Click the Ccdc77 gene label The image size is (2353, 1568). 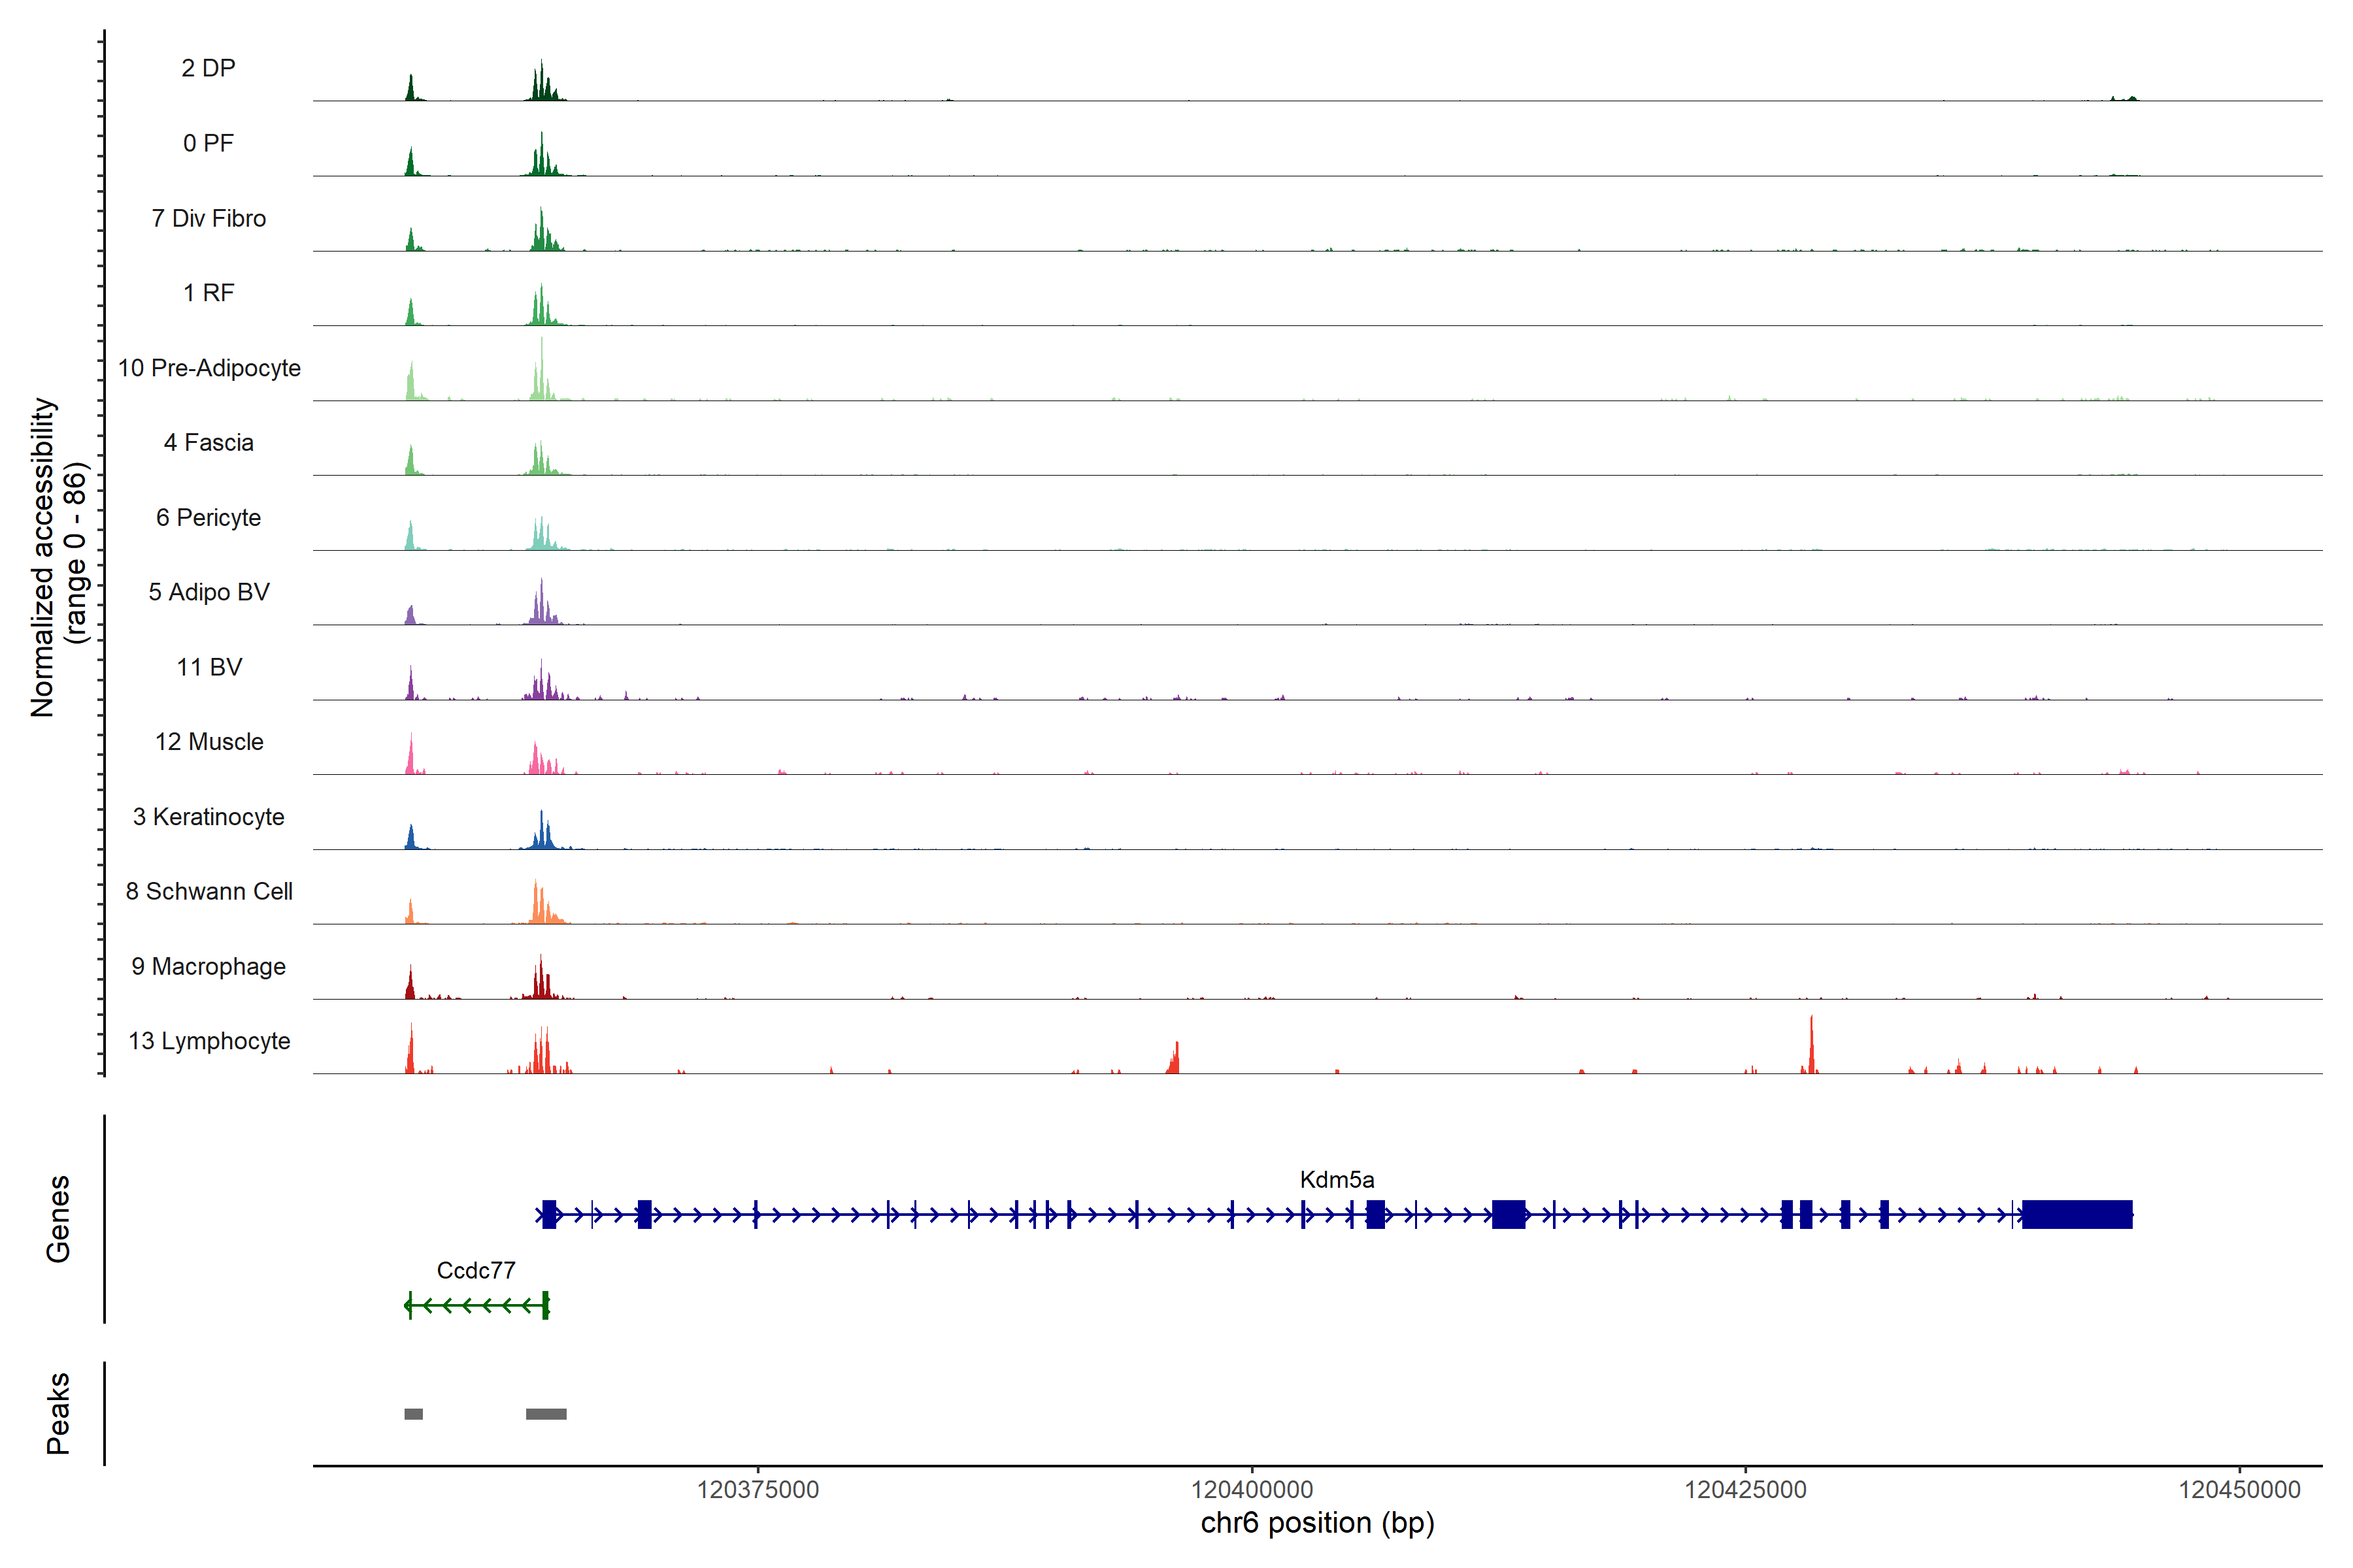tap(476, 1270)
